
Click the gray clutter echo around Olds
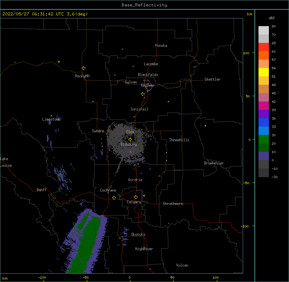tap(127, 143)
